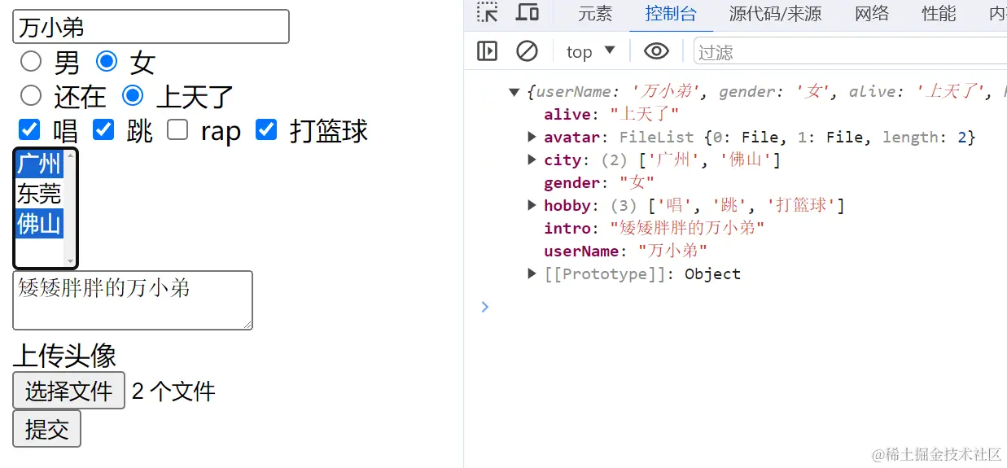Focus the name field containing 万小弟
Image resolution: width=1007 pixels, height=468 pixels.
click(x=151, y=27)
